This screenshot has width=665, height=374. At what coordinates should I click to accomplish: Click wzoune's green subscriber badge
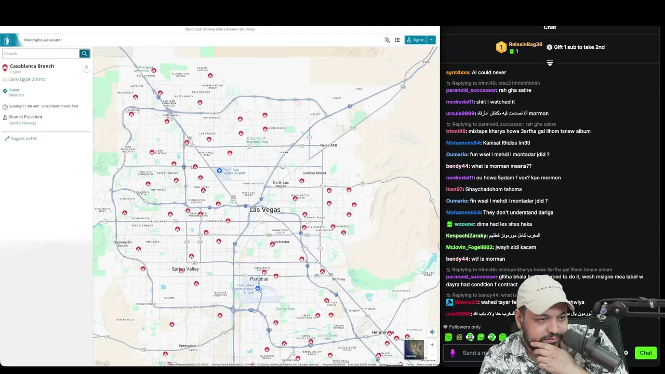(x=449, y=224)
